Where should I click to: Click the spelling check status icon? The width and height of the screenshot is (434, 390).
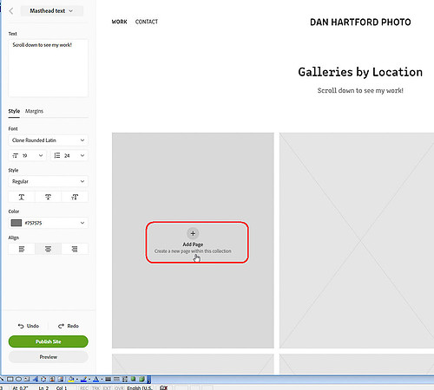point(164,387)
